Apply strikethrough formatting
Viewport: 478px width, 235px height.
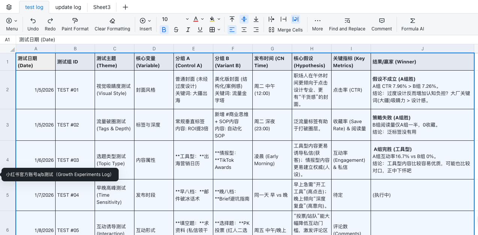(x=176, y=29)
